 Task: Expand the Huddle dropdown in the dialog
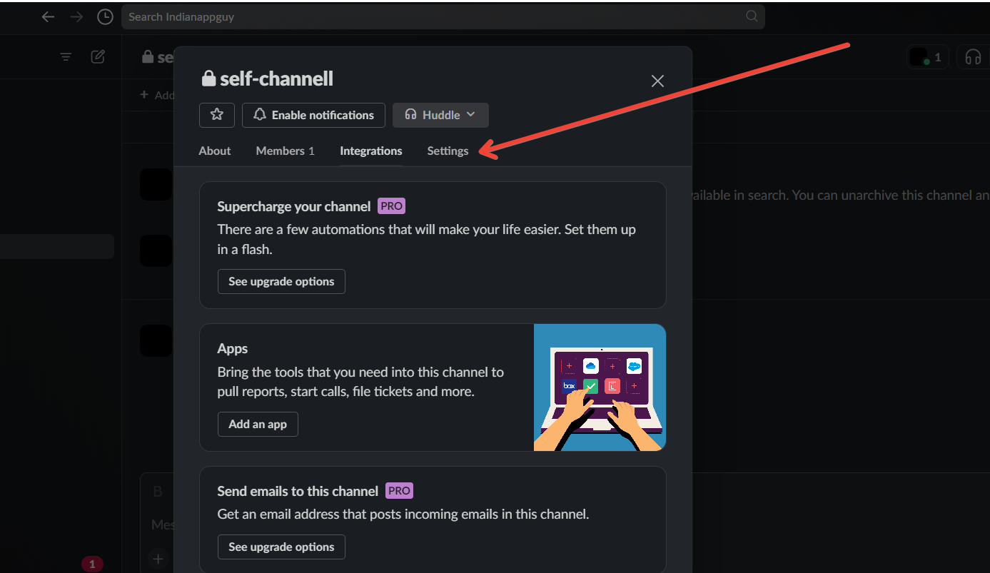coord(440,115)
